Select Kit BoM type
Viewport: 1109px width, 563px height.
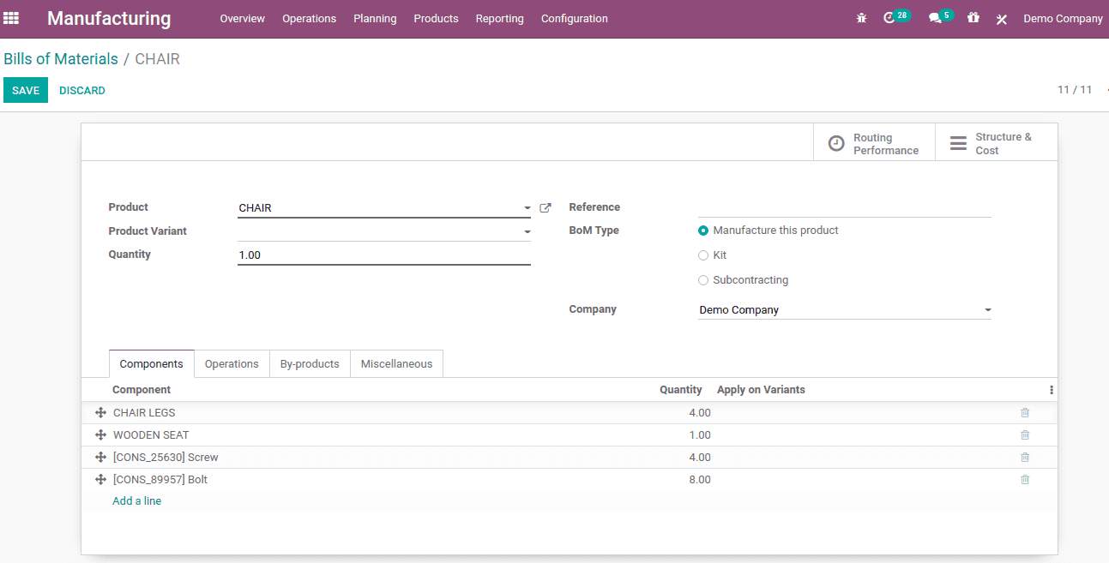703,255
